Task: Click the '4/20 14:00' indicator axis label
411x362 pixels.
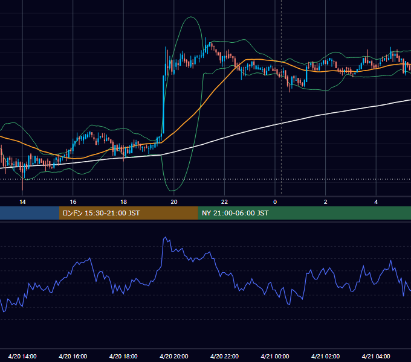Action: point(22,356)
